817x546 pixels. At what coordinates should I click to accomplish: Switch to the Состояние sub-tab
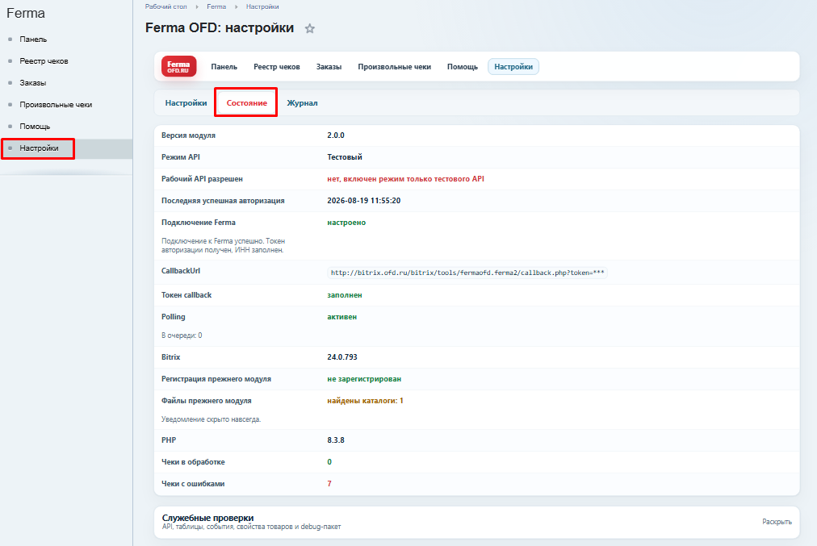pyautogui.click(x=246, y=103)
